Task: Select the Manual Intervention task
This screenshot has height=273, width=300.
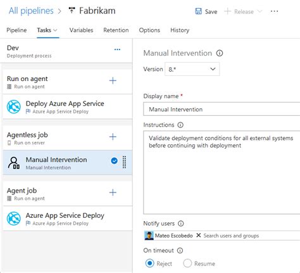Action: pos(67,163)
